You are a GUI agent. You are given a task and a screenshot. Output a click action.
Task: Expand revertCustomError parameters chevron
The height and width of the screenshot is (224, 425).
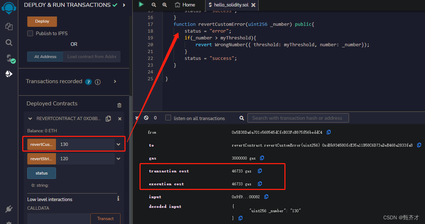pos(118,144)
